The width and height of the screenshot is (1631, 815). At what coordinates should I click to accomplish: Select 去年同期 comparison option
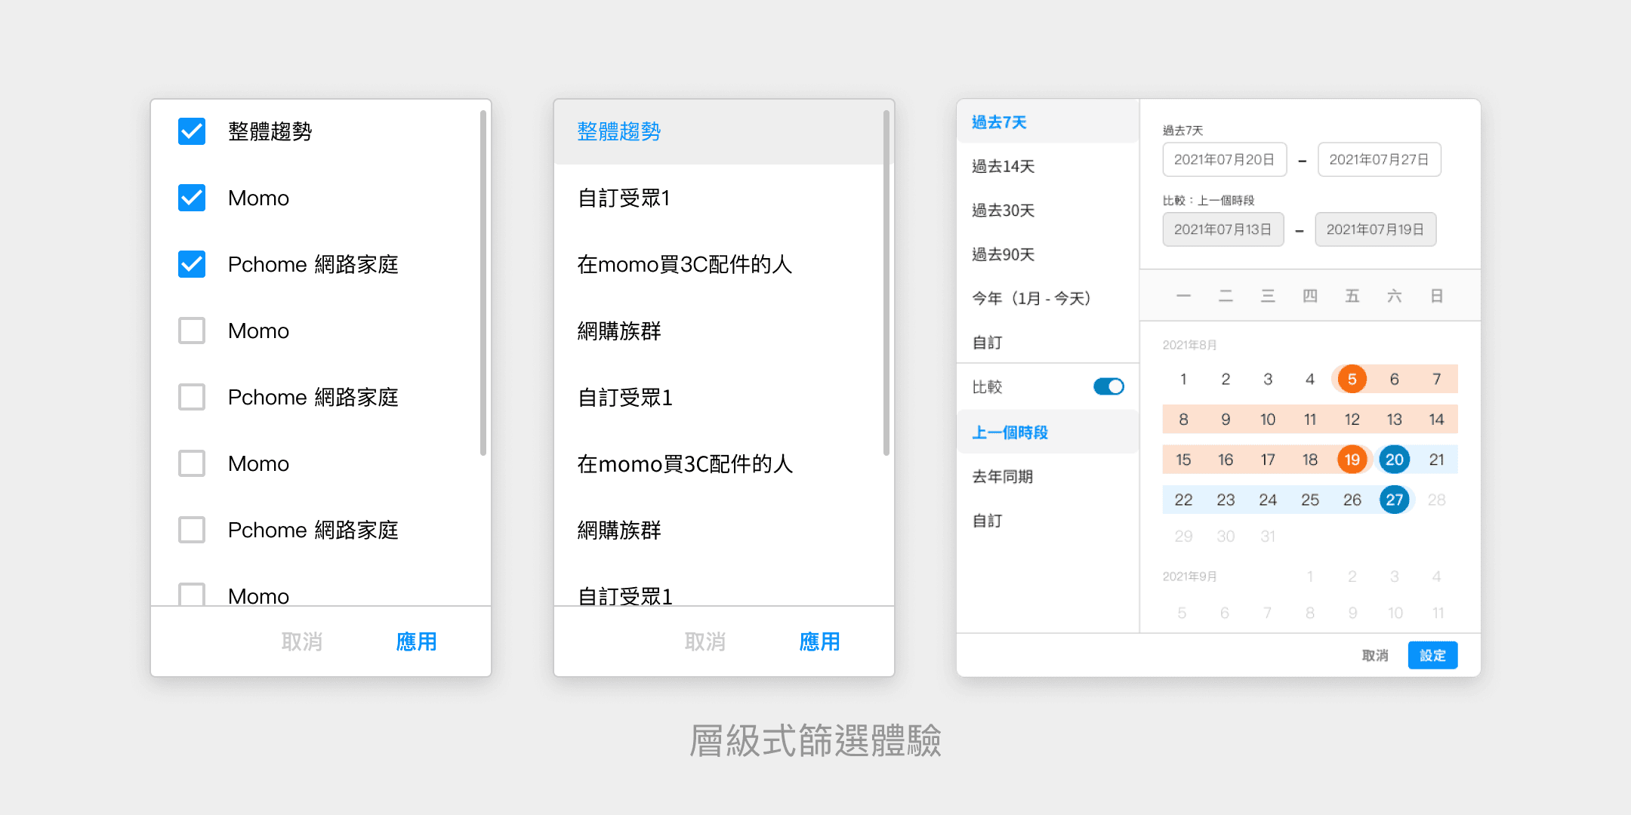point(1003,476)
